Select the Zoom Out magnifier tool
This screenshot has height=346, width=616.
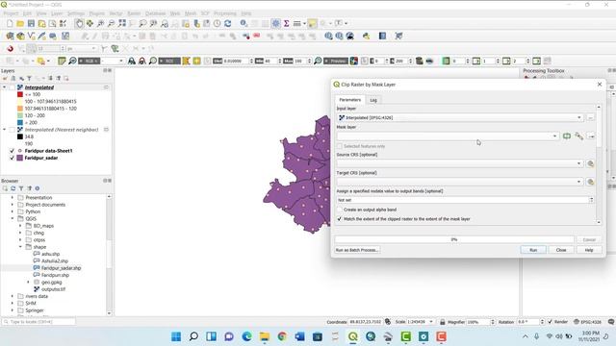112,23
